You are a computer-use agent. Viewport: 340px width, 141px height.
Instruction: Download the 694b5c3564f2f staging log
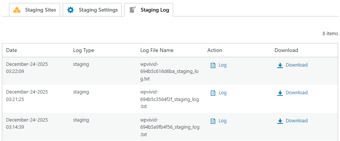click(x=297, y=93)
